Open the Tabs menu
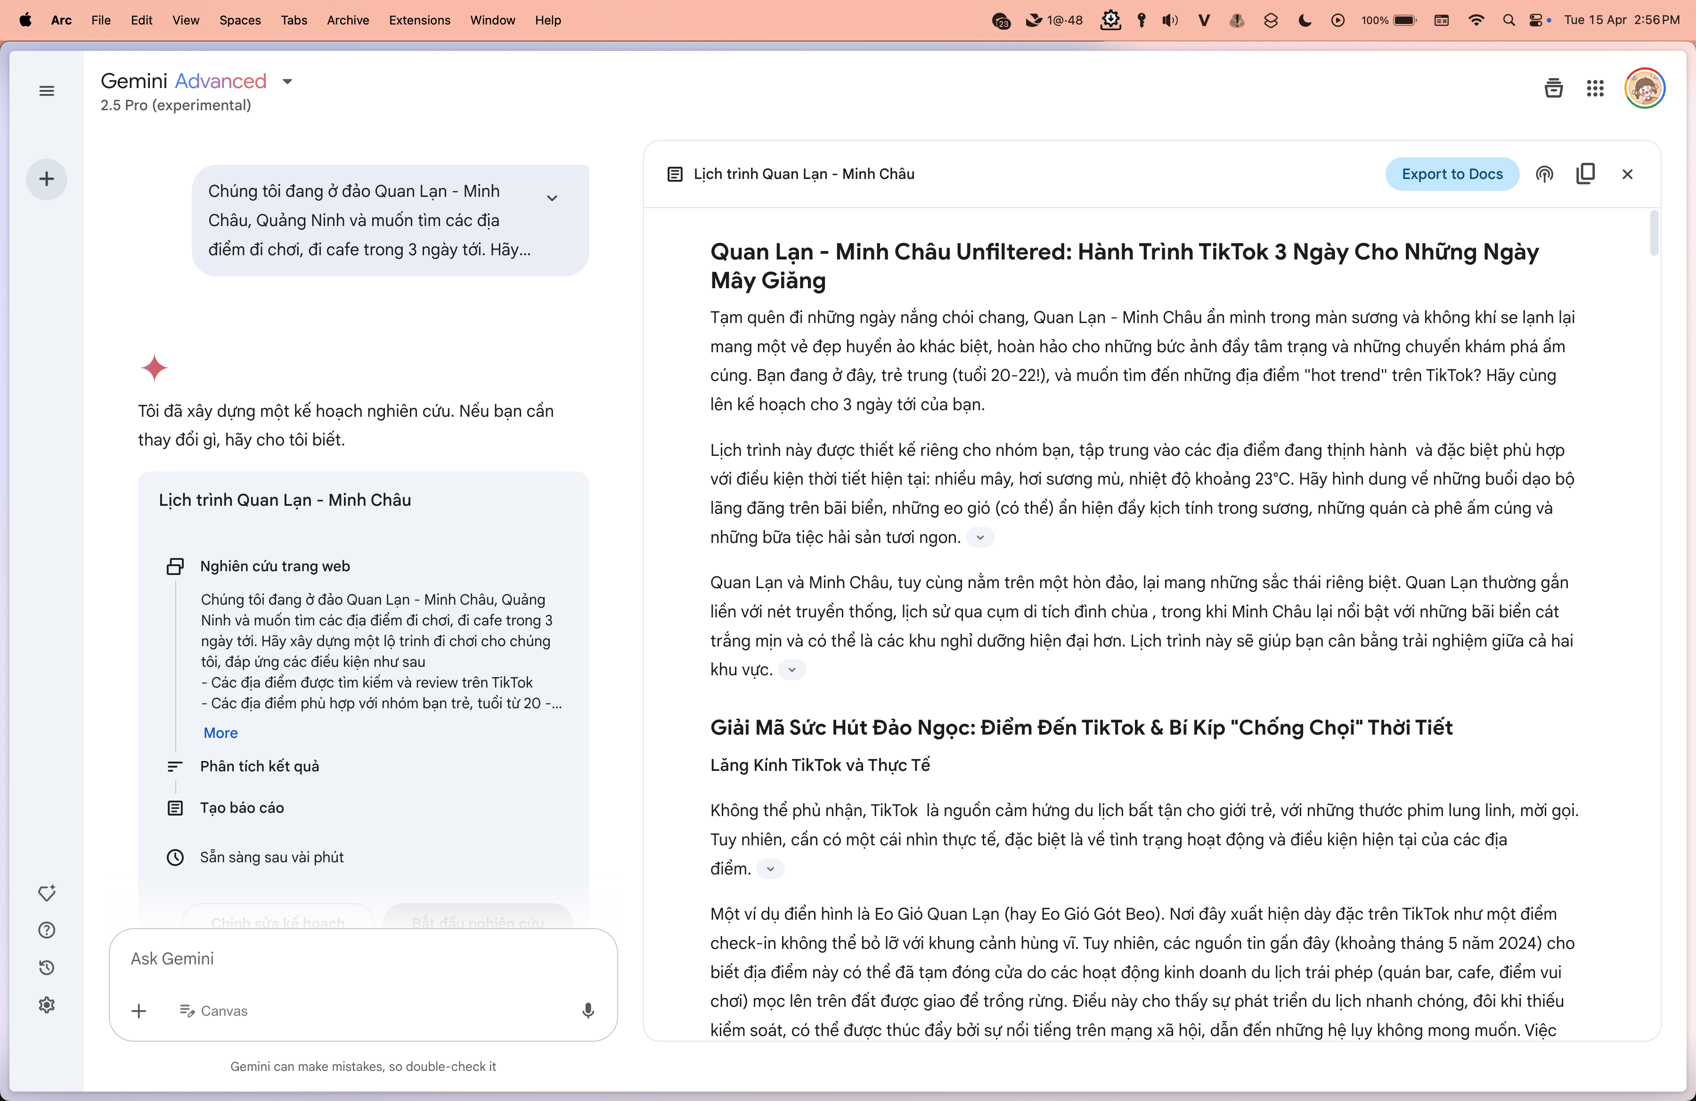The width and height of the screenshot is (1696, 1101). (x=294, y=20)
